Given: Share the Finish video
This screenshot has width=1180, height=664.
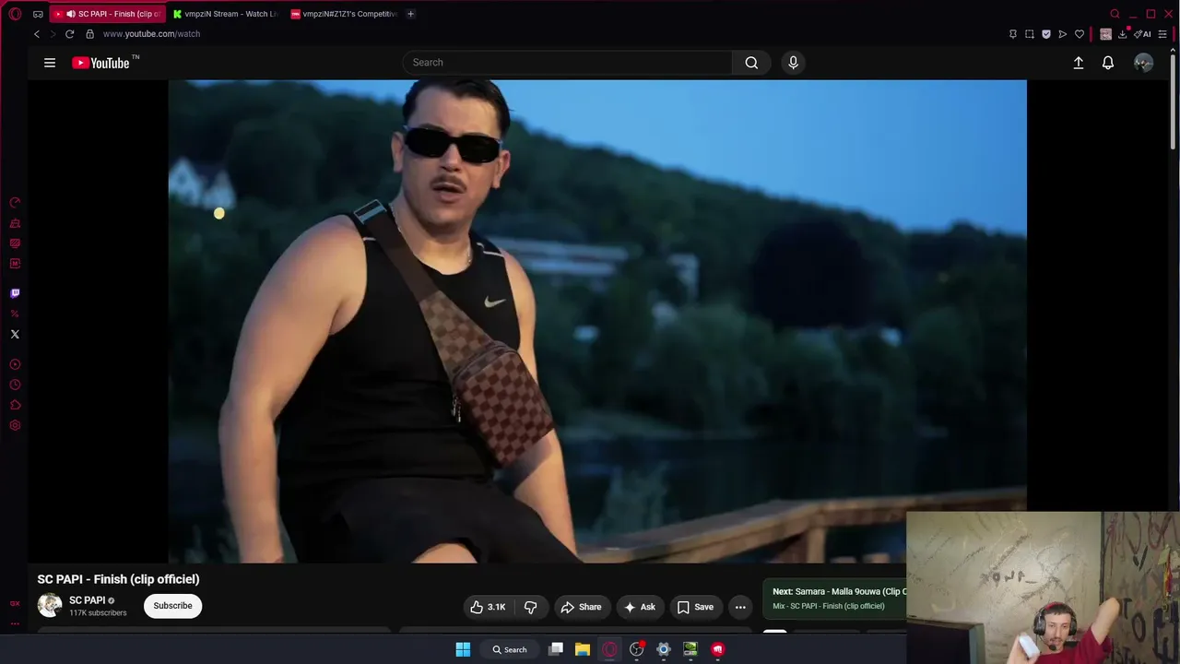Looking at the screenshot, I should 581,607.
